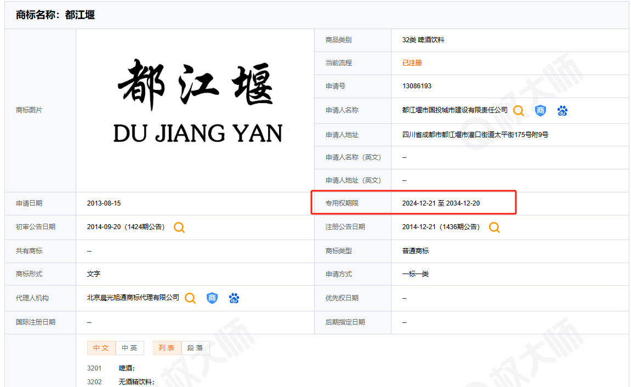The height and width of the screenshot is (387, 631).
Task: Click 2014-09-20（1424期公告）text
Action: [x=127, y=227]
